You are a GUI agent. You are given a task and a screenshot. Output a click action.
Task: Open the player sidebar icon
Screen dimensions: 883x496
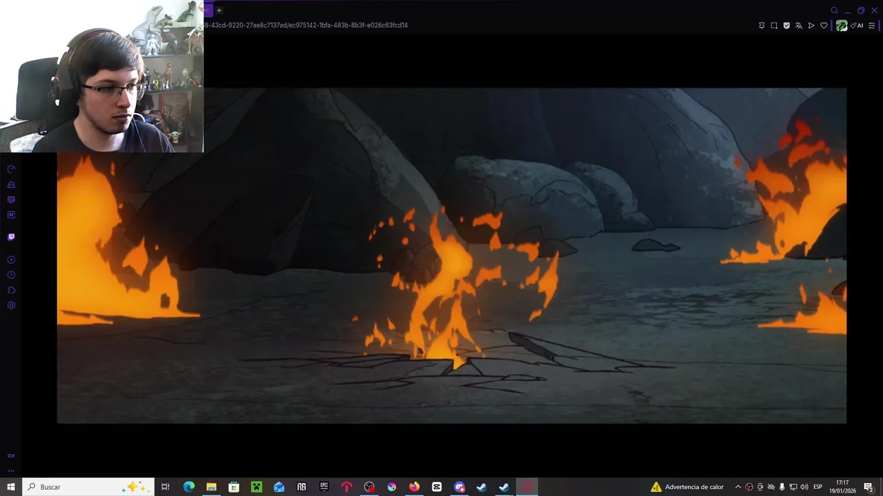click(x=11, y=260)
